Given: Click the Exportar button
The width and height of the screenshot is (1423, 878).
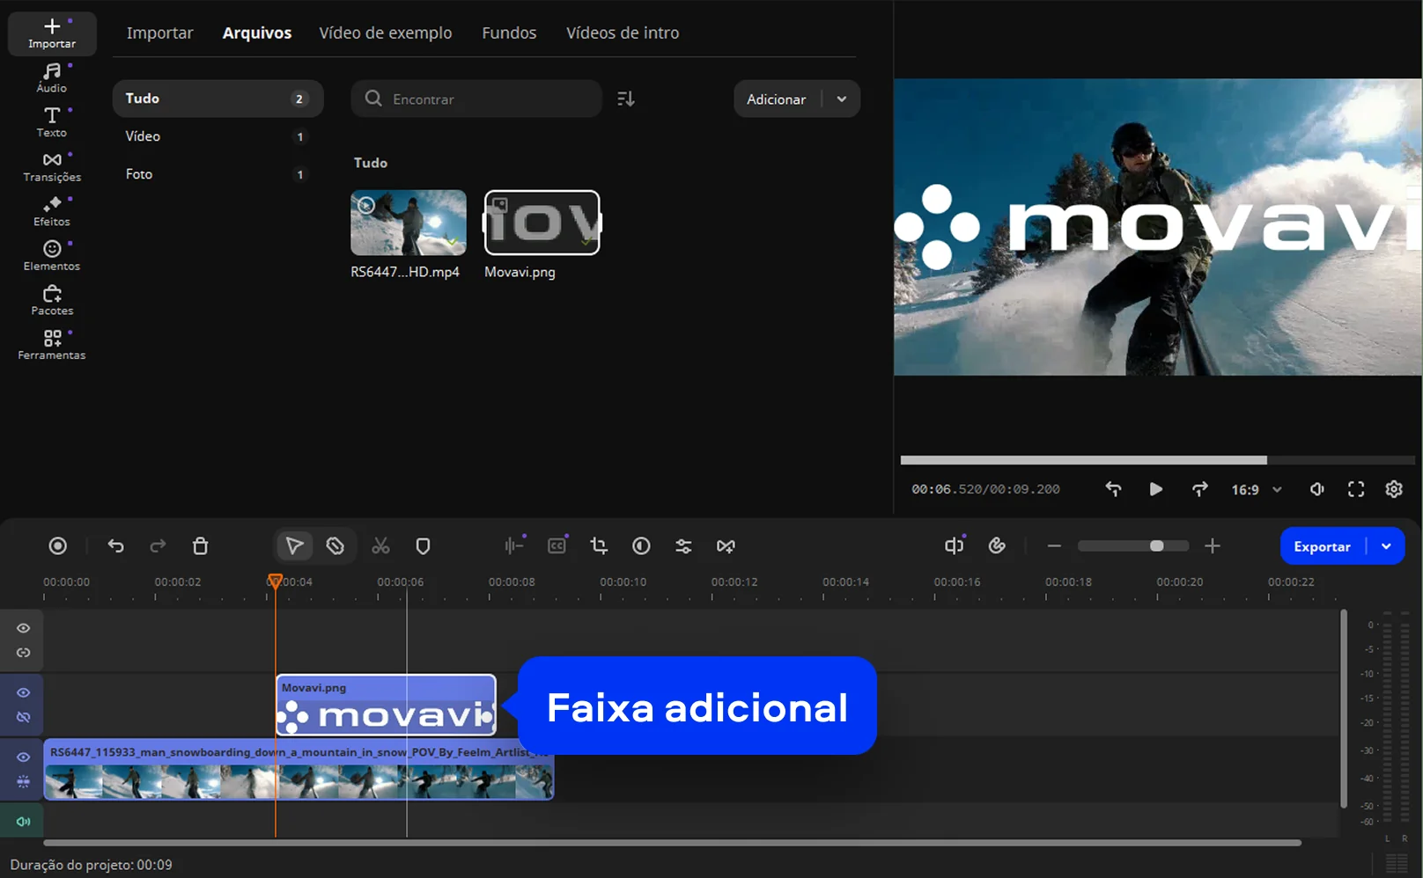Looking at the screenshot, I should (1322, 546).
